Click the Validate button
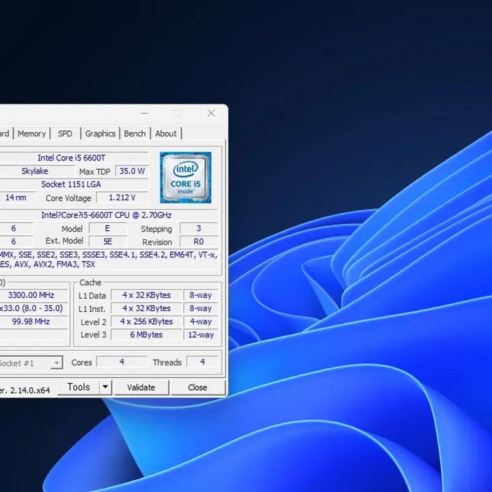 (x=141, y=387)
